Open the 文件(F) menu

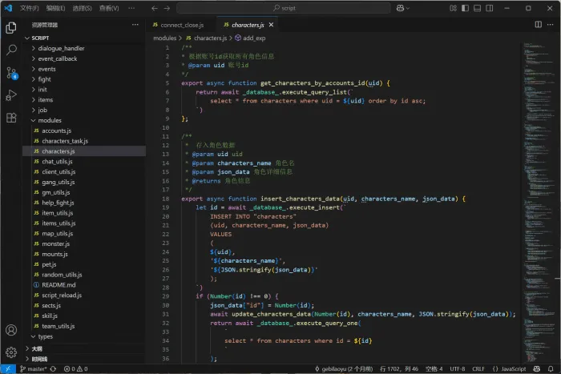[x=30, y=8]
